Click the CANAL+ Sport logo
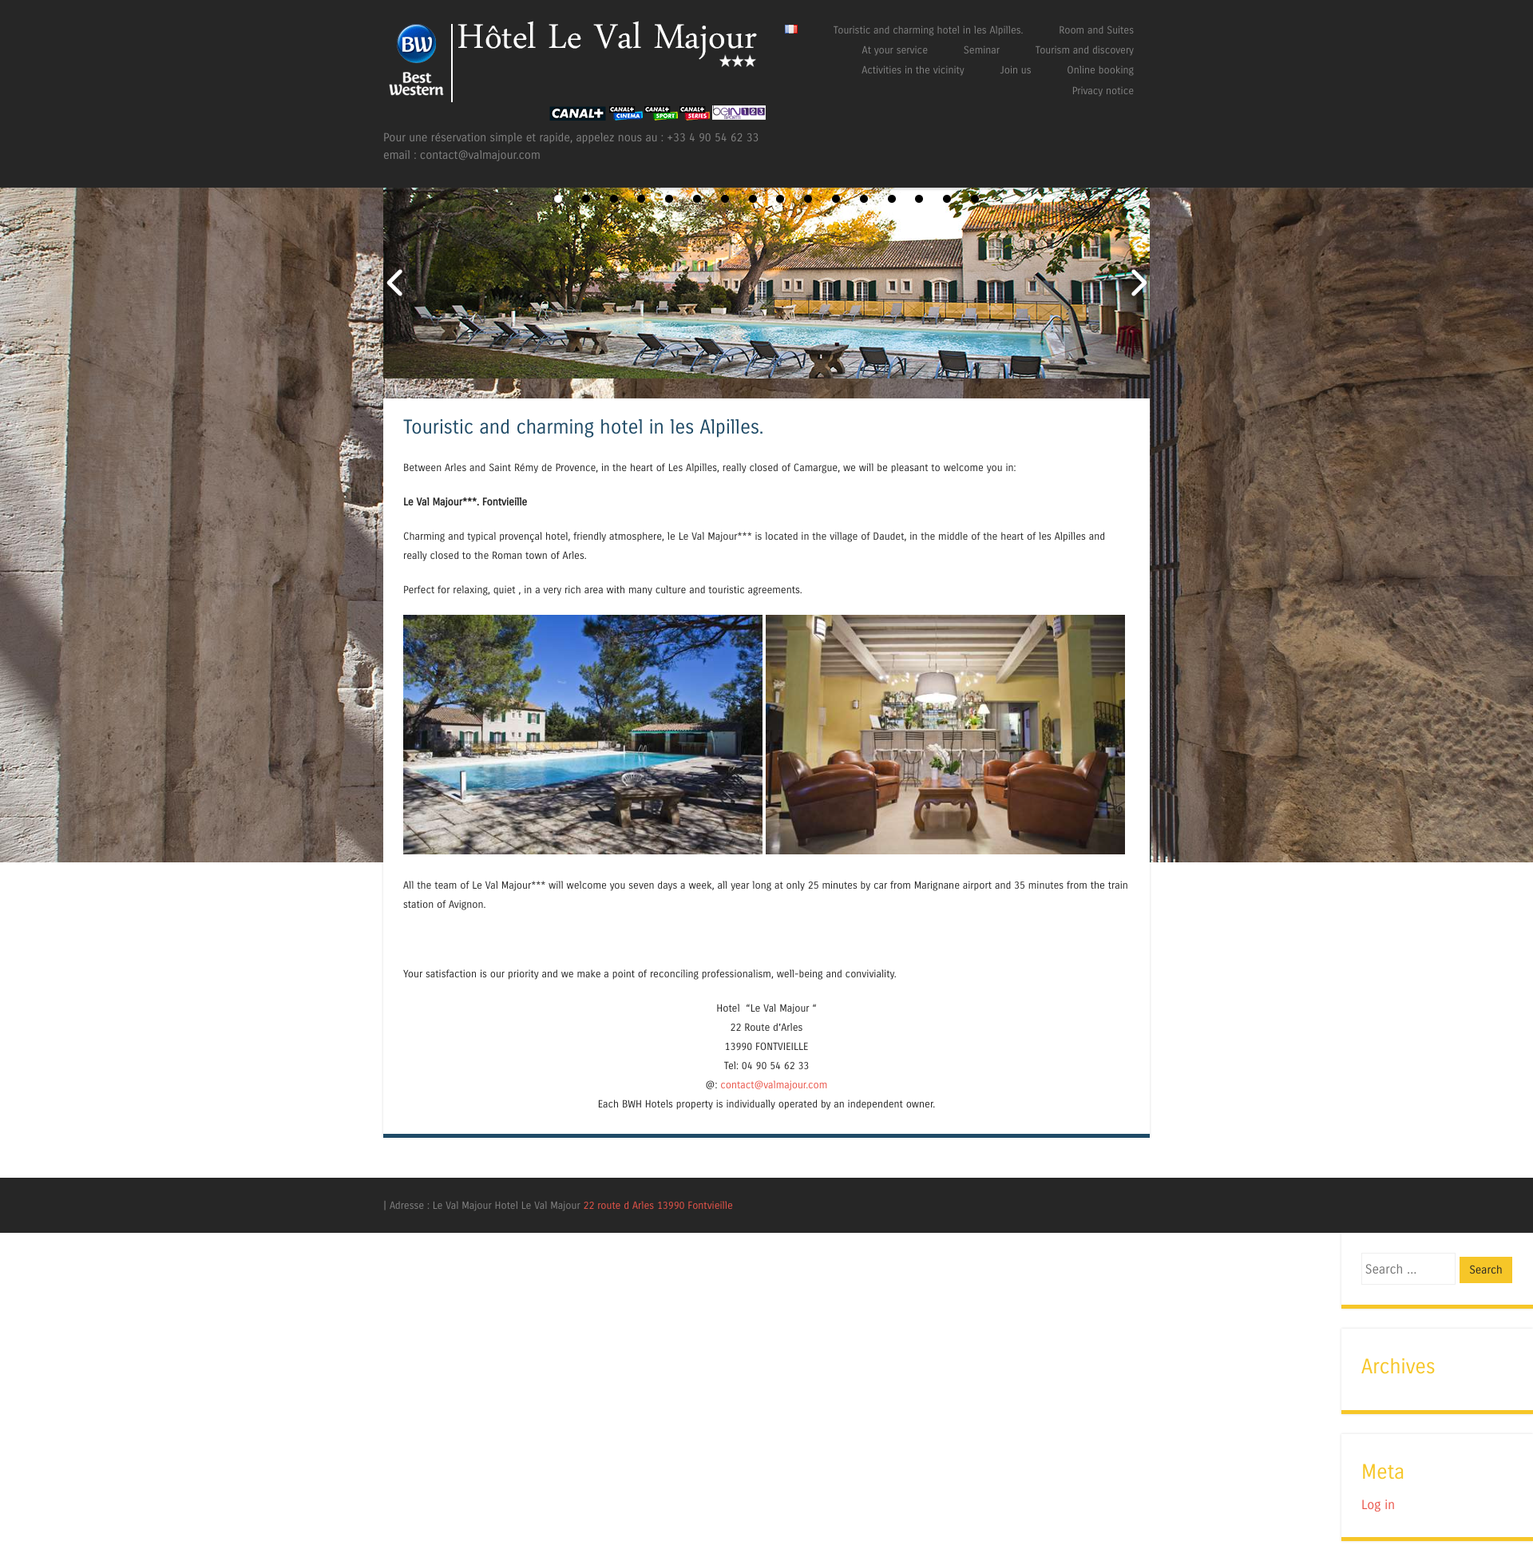Image resolution: width=1533 pixels, height=1561 pixels. 661,113
